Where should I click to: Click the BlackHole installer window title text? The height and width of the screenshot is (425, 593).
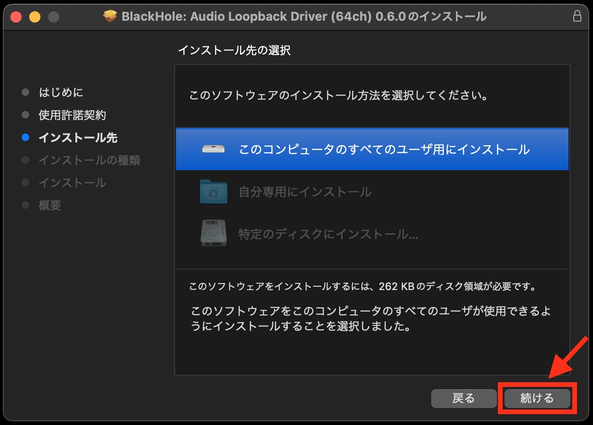(x=304, y=17)
